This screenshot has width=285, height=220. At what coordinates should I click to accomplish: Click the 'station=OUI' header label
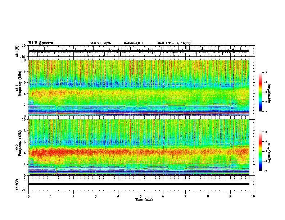click(x=133, y=43)
